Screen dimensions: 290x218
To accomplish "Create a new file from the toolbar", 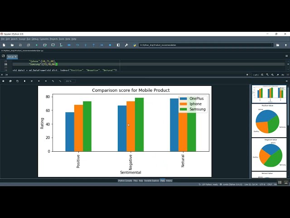I will [4, 45].
